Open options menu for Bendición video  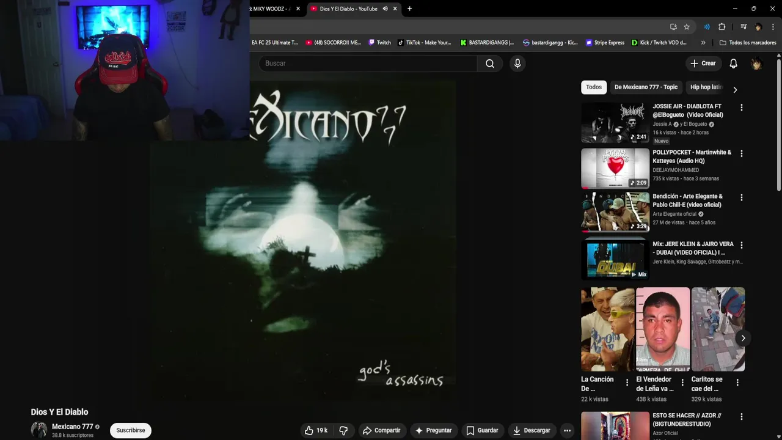click(x=742, y=198)
